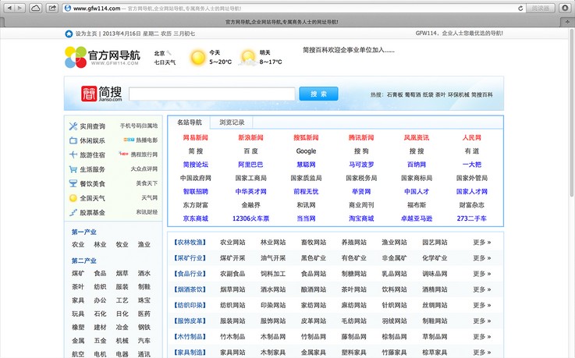Viewport: 575px width, 358px height.
Task: Expand 更多 in 采矿行业 row
Action: (482, 258)
